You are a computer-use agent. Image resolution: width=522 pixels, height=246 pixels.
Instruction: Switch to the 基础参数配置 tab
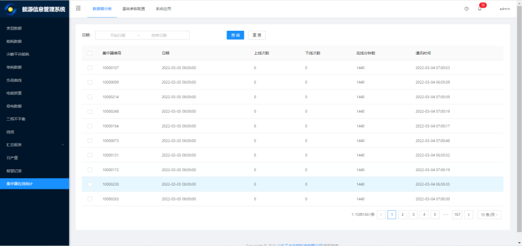(133, 9)
